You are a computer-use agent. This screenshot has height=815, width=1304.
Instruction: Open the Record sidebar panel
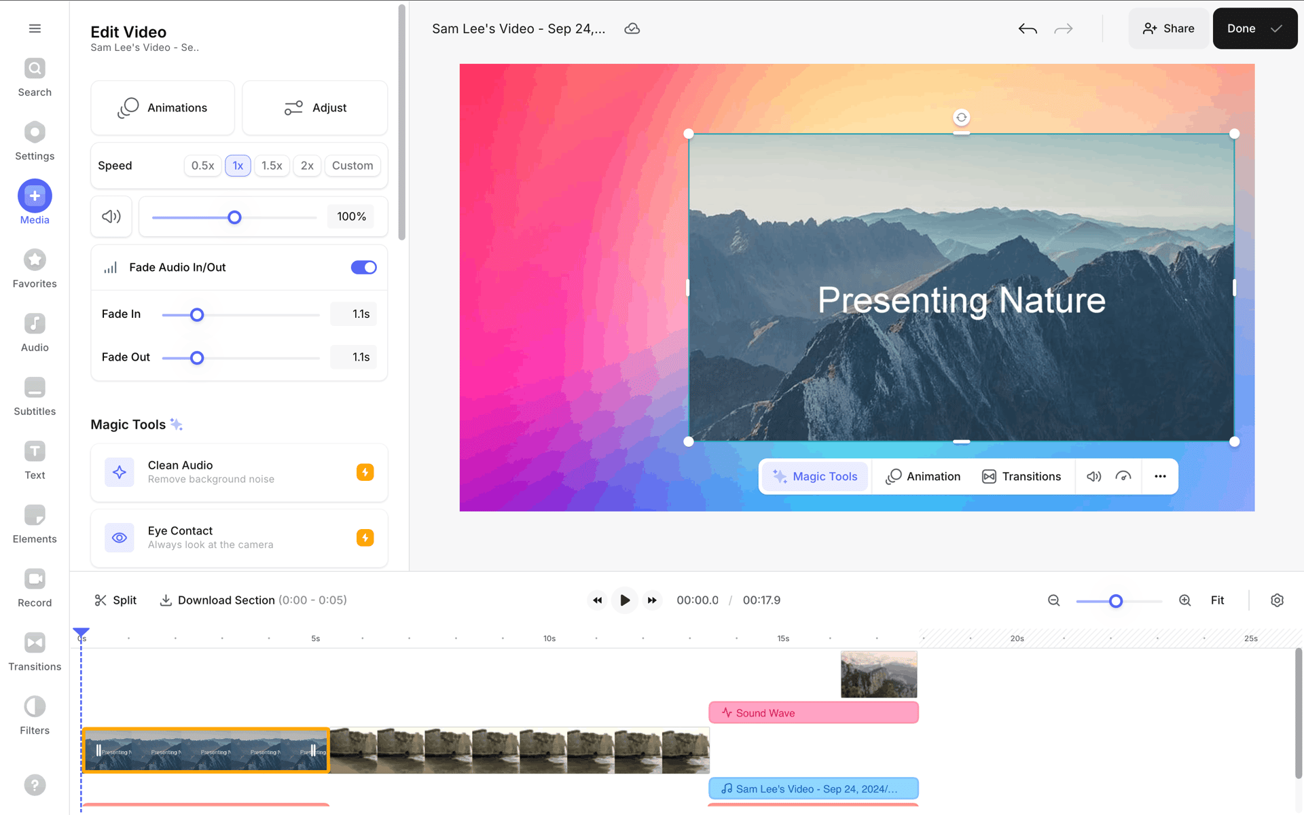(x=35, y=589)
